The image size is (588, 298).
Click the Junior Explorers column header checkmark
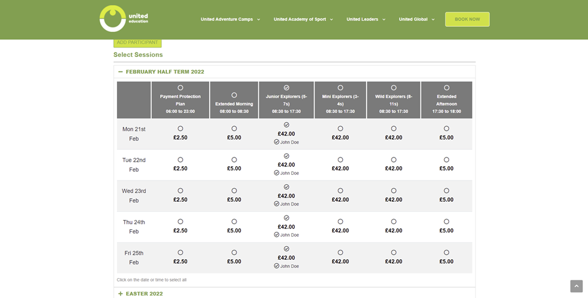click(286, 87)
